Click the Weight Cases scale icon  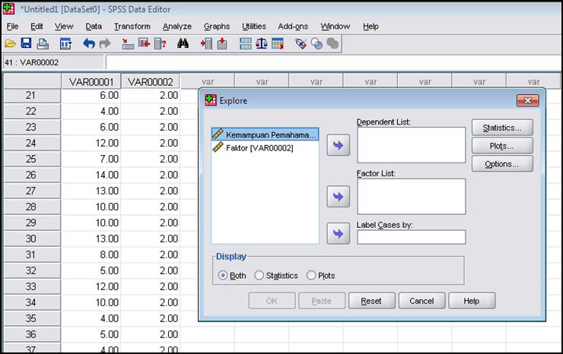point(261,44)
